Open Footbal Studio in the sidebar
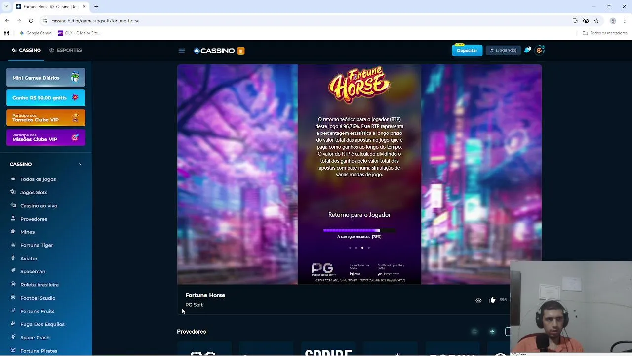Viewport: 632px width, 356px height. coord(38,298)
